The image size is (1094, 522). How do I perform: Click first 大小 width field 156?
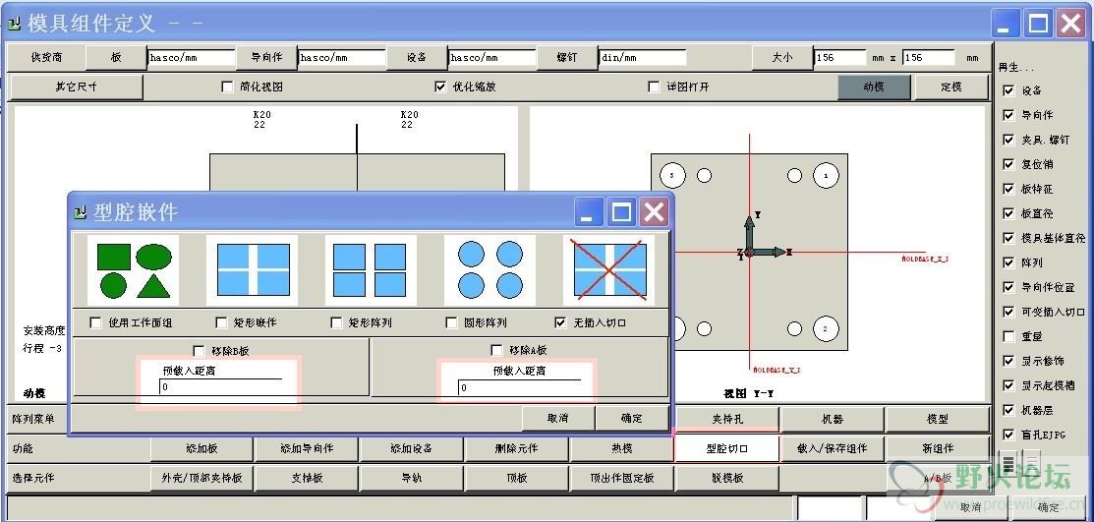[x=840, y=58]
